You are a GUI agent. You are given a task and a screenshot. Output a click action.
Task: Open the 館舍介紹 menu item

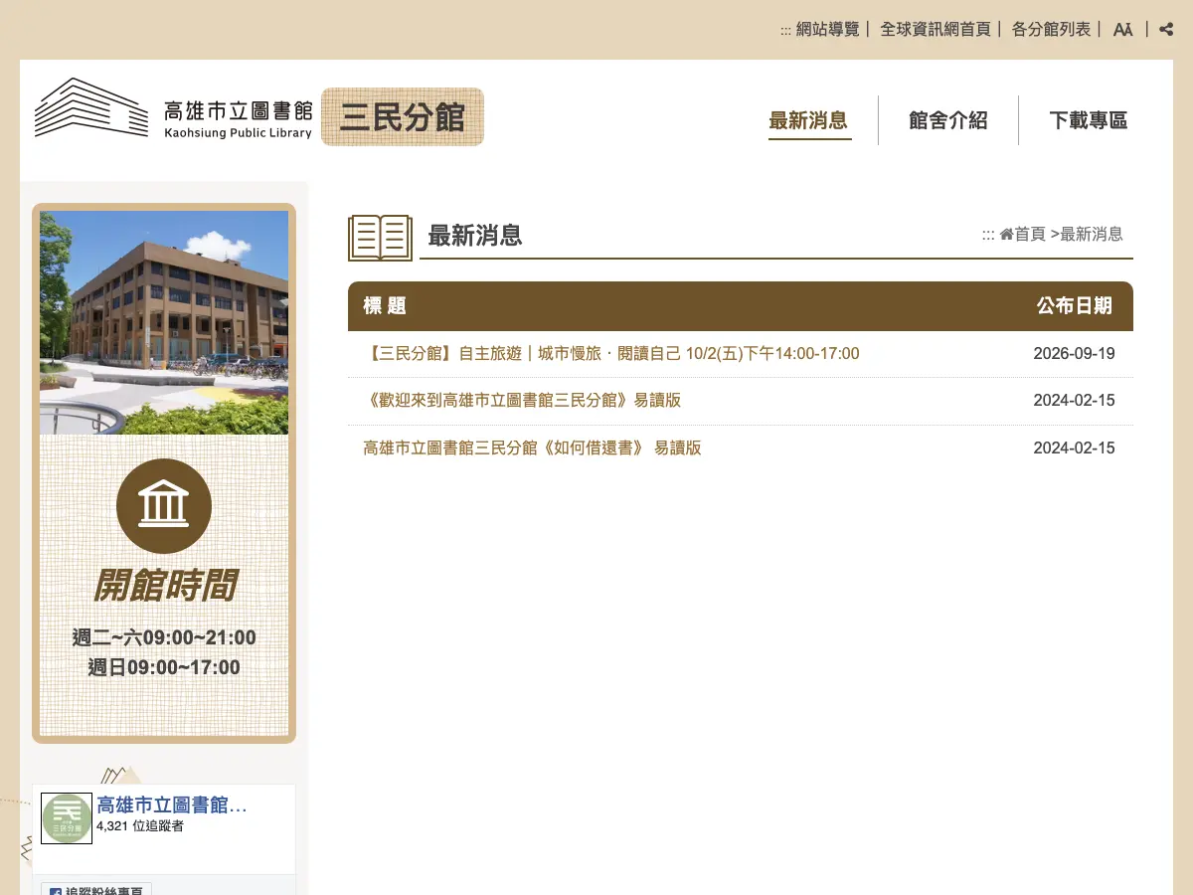point(948,120)
